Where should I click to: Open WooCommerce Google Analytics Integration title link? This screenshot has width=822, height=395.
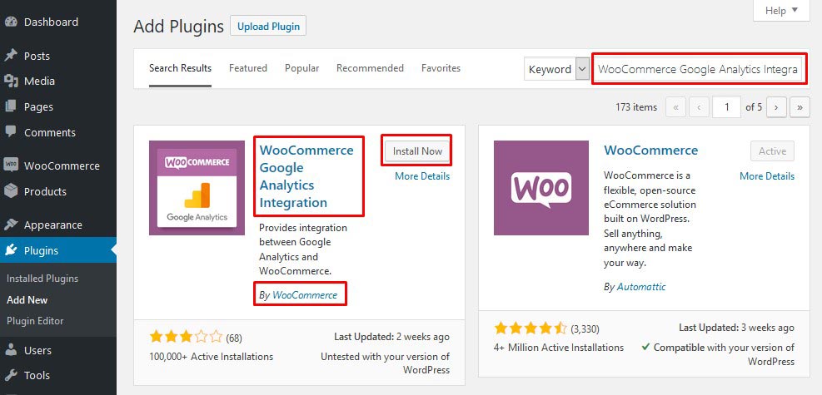click(x=306, y=176)
